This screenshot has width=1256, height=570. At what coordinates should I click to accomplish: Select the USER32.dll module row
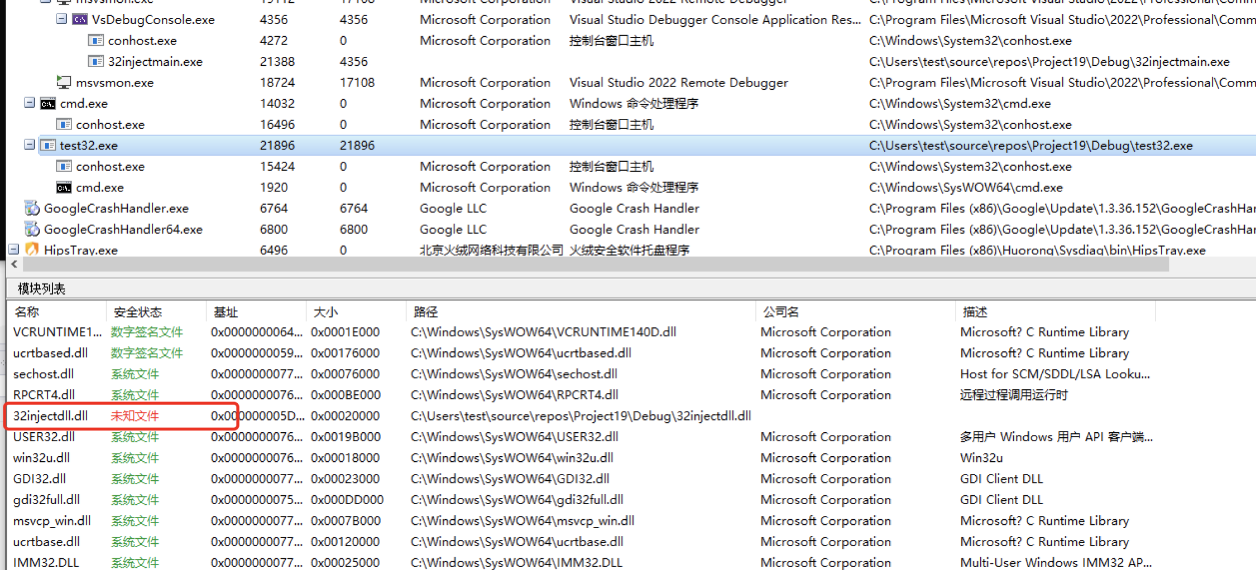(44, 437)
